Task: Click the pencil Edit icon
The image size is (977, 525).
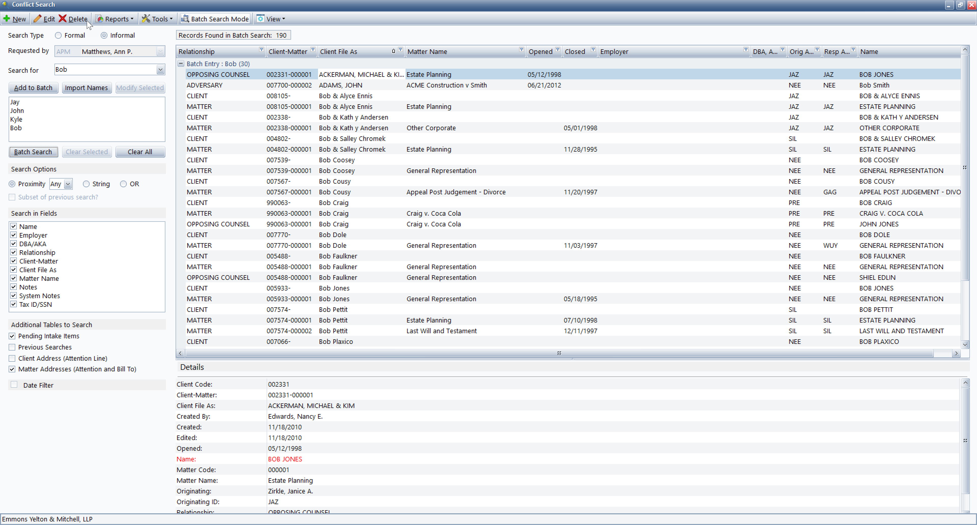Action: (37, 19)
